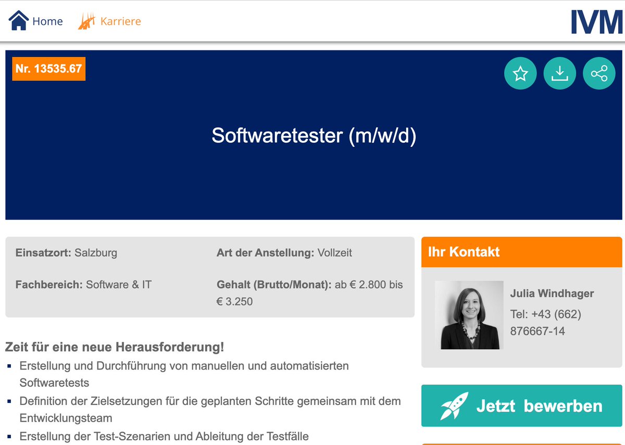Click the job number badge Nr. 13535.67
This screenshot has height=445, width=625.
(49, 69)
